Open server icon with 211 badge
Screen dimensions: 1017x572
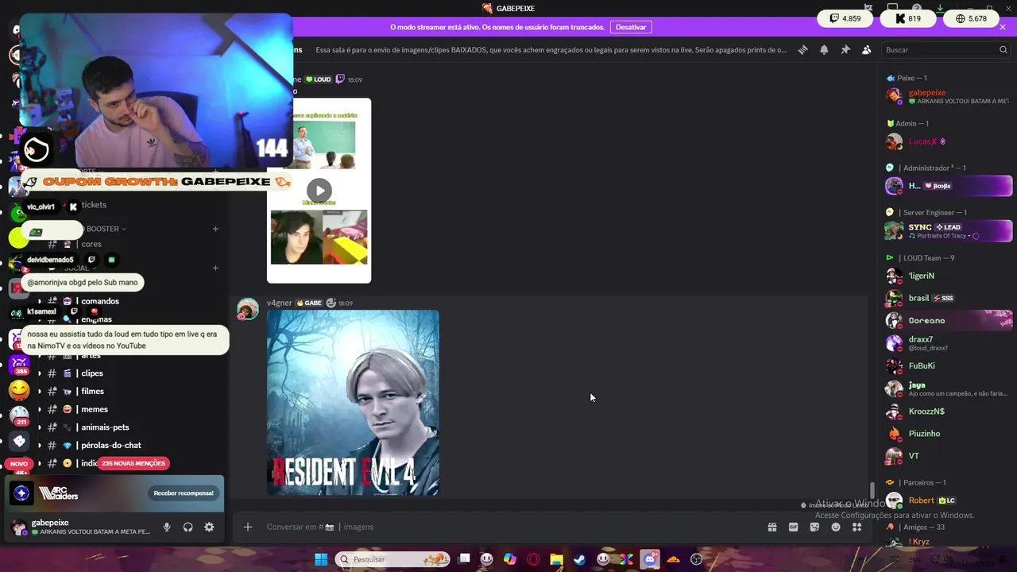pos(20,415)
